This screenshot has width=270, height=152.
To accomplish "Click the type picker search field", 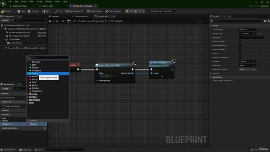I will pyautogui.click(x=48, y=57).
